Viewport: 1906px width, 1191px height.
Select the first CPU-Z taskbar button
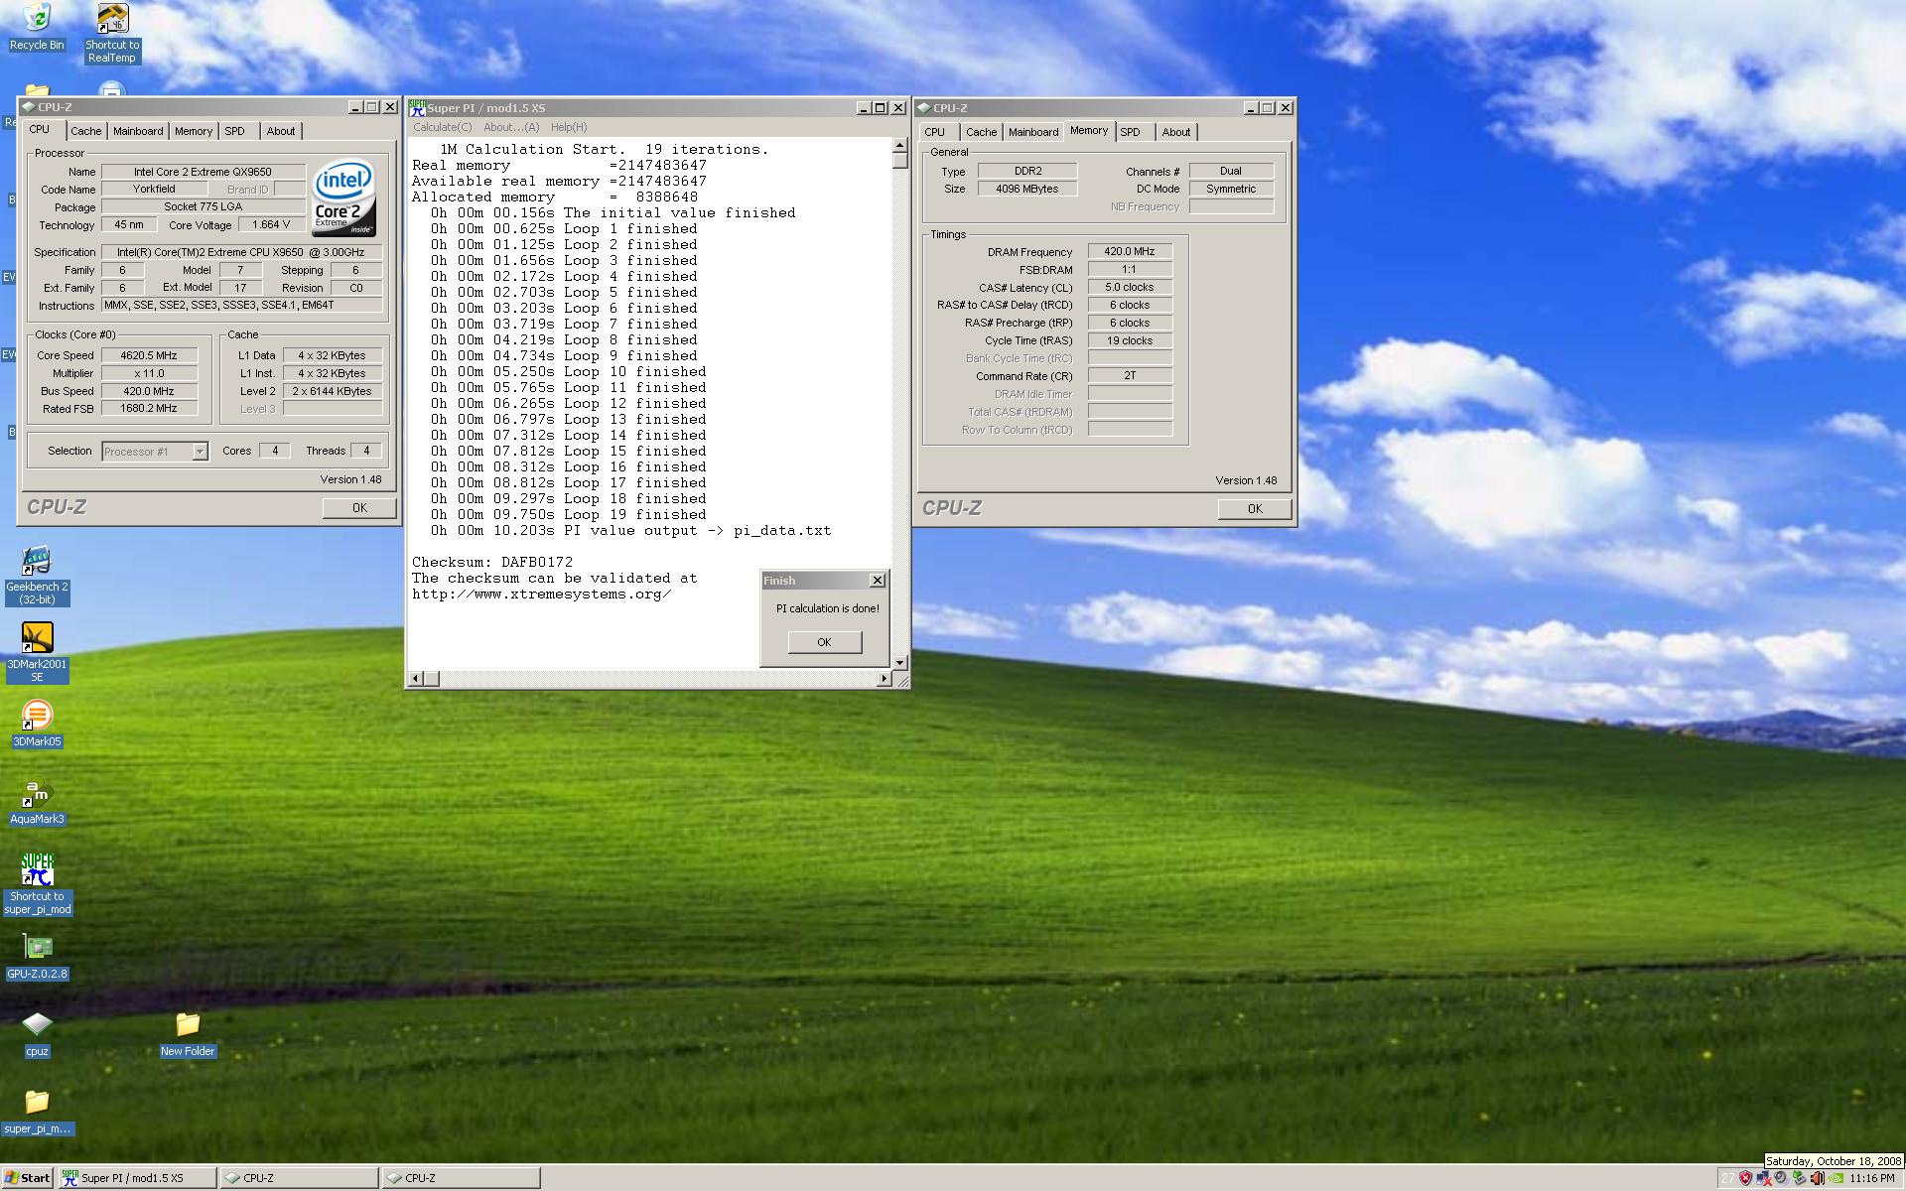coord(299,1178)
